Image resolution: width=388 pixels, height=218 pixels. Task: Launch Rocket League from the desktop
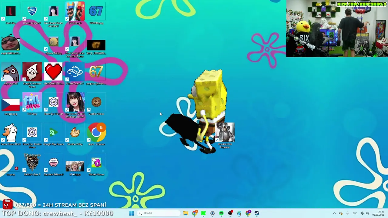click(x=32, y=13)
